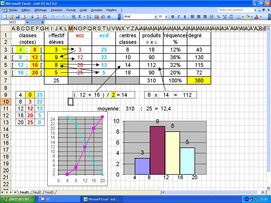The image size is (271, 203).
Task: Click horizontal scrollbar right arrow
Action: (x=263, y=192)
